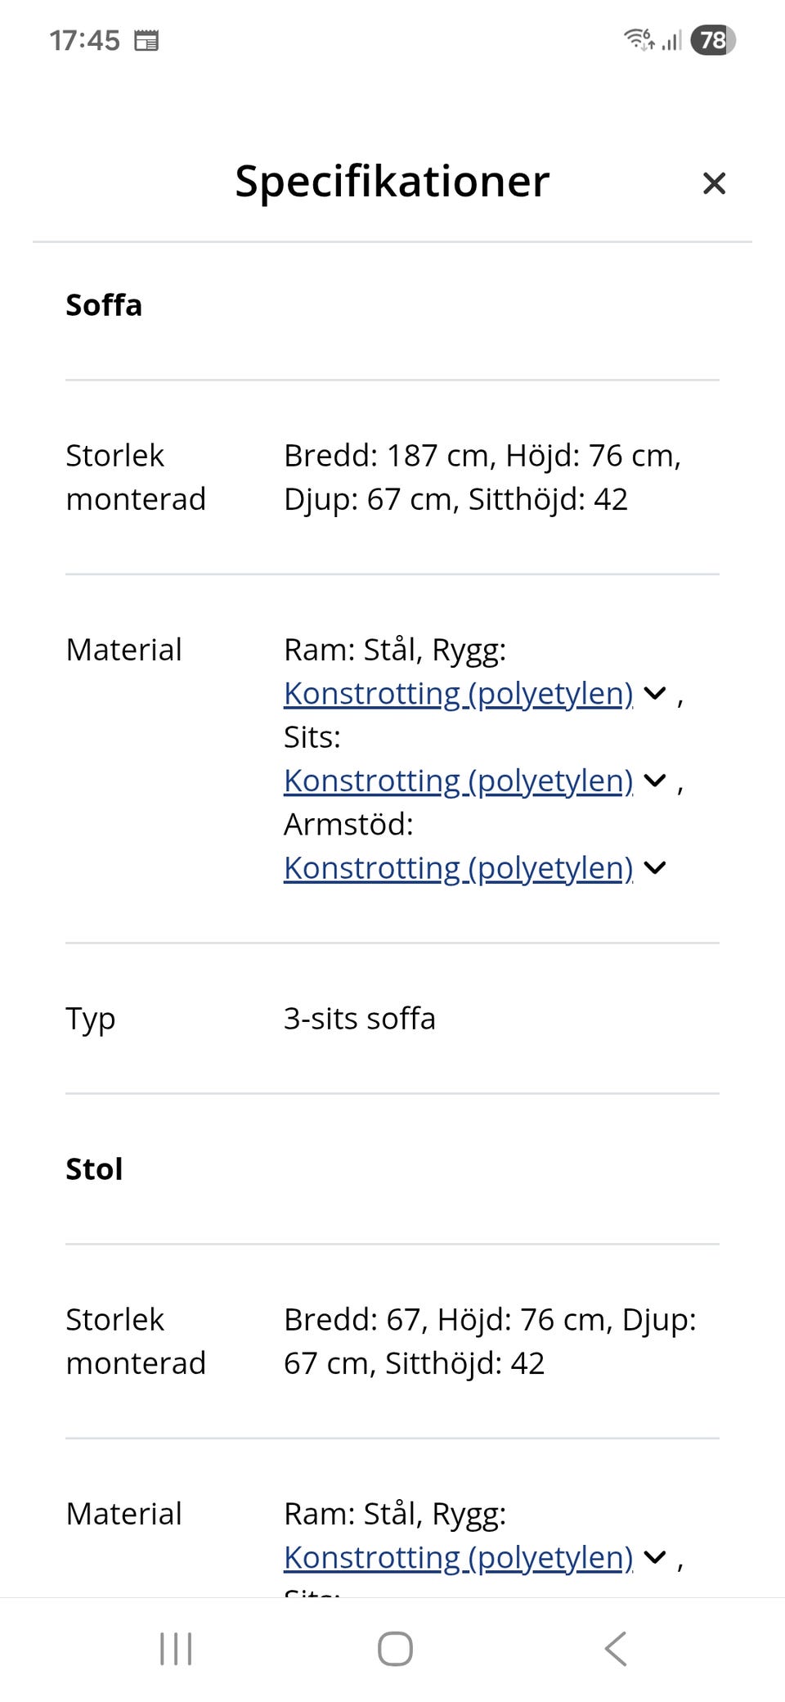Expand the Rygg Konstrotting material chevron
785x1702 pixels.
pyautogui.click(x=654, y=694)
